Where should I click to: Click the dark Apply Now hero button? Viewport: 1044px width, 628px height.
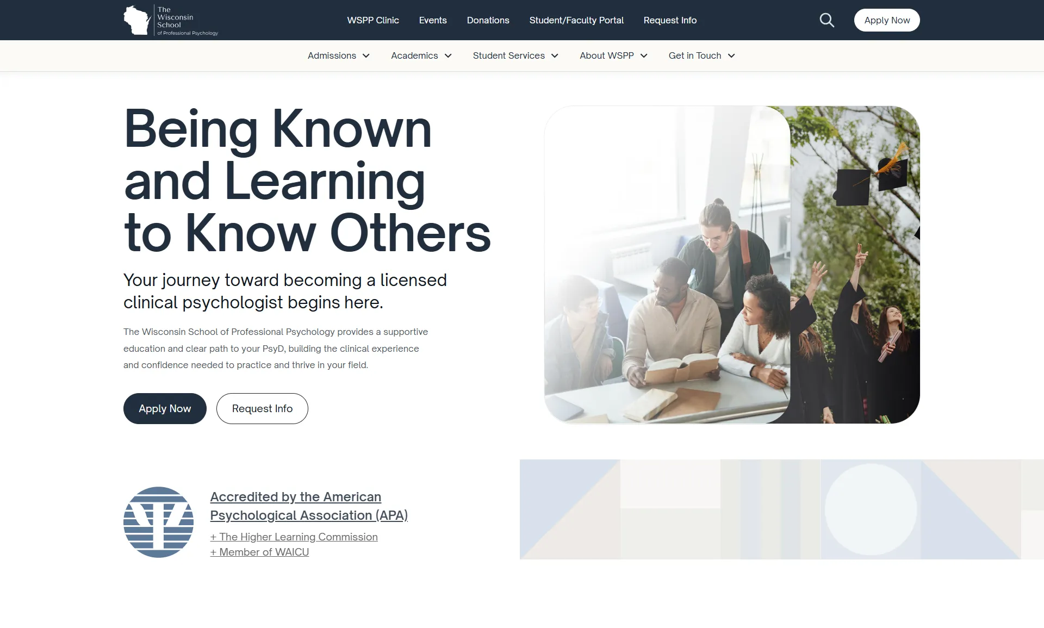point(165,408)
